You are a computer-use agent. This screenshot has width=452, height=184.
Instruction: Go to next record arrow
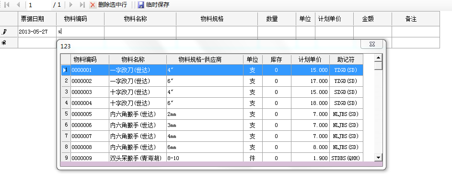pos(71,5)
